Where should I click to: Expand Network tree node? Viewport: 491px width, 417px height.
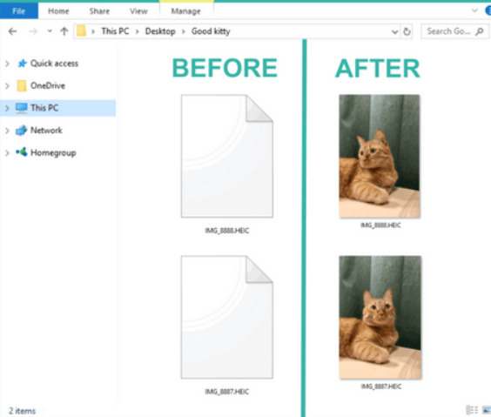tap(7, 131)
